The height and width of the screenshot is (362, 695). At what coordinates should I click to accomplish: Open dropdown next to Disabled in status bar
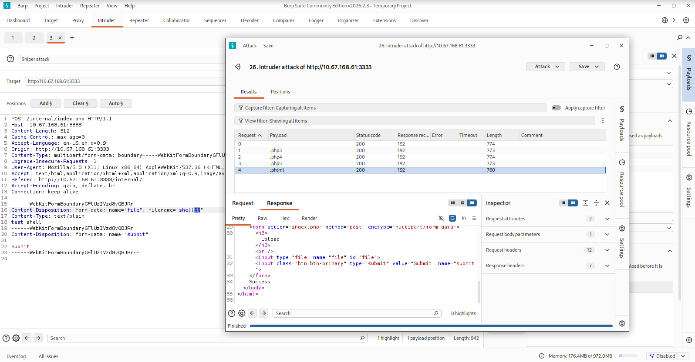coord(683,356)
